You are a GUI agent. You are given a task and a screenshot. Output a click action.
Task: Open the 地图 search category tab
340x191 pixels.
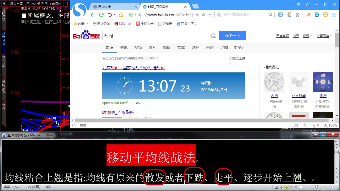click(224, 47)
